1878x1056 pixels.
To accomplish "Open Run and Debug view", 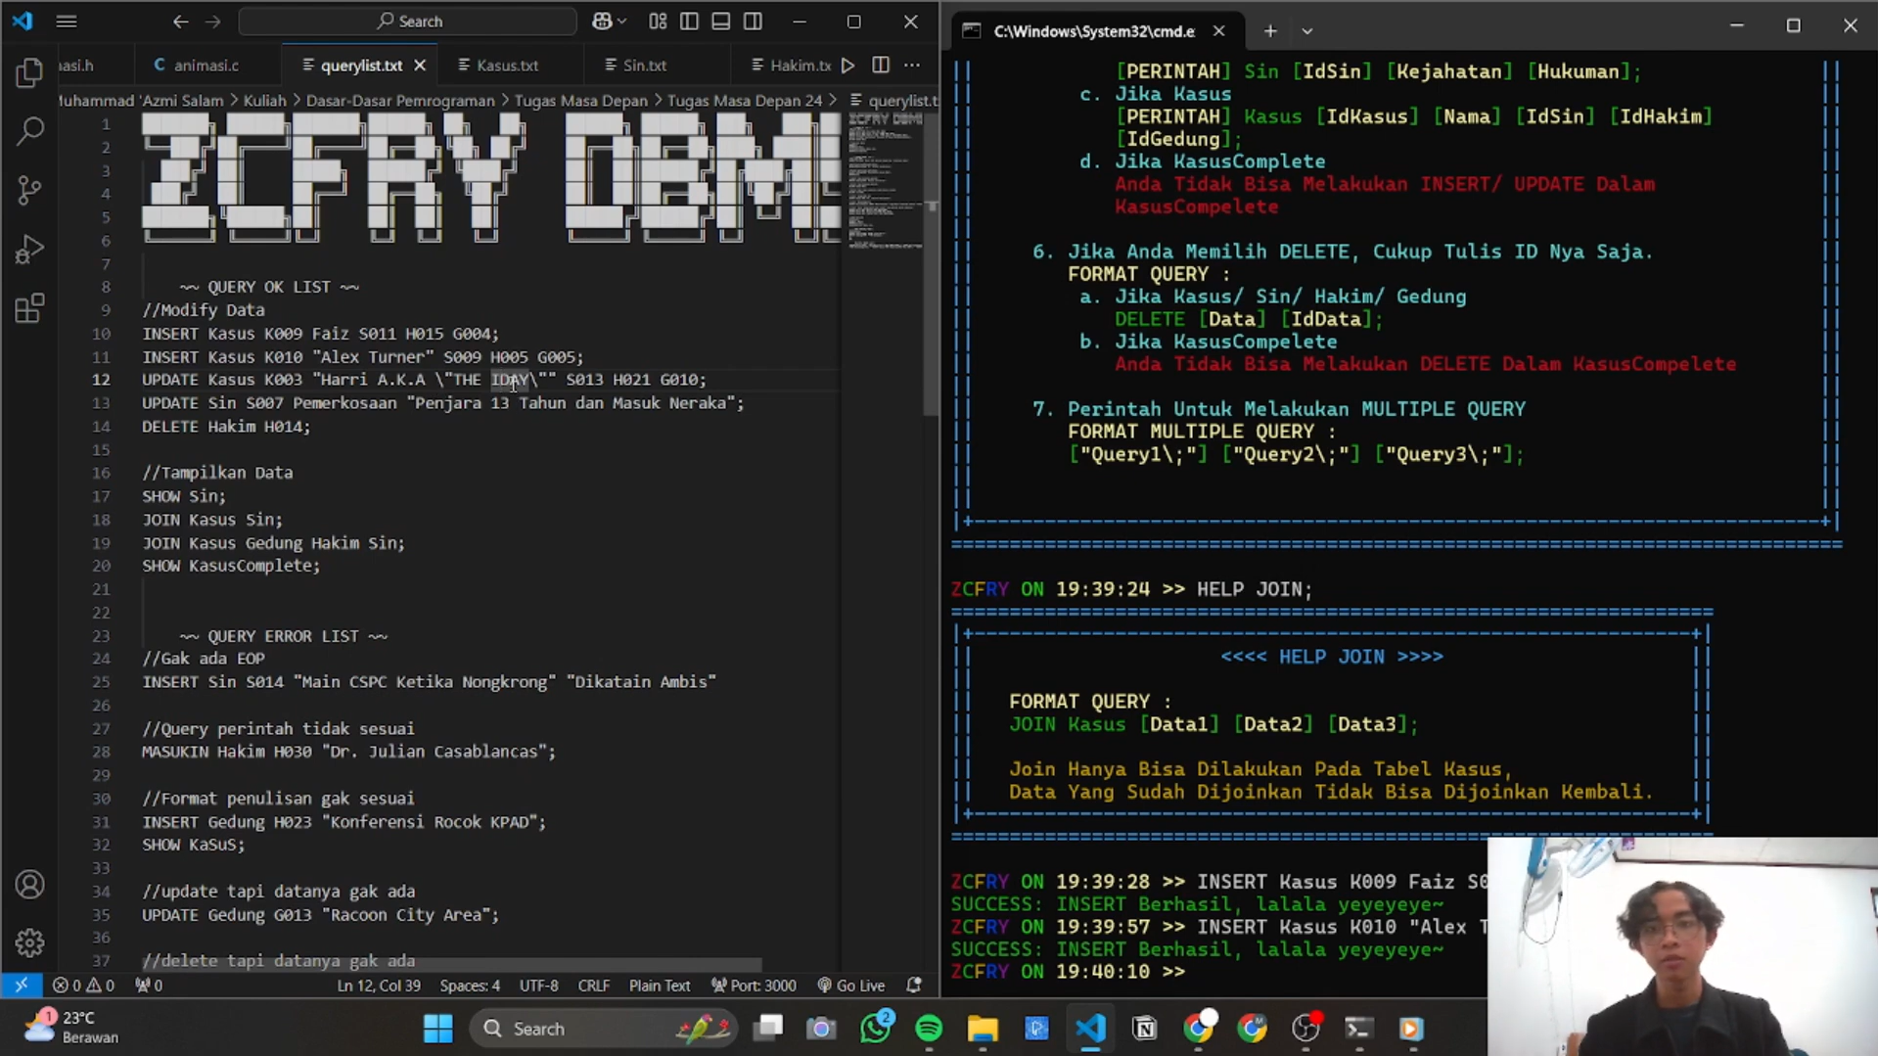I will click(29, 249).
